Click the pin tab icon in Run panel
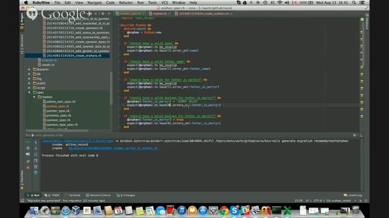This screenshot has height=218, width=389. point(28,161)
